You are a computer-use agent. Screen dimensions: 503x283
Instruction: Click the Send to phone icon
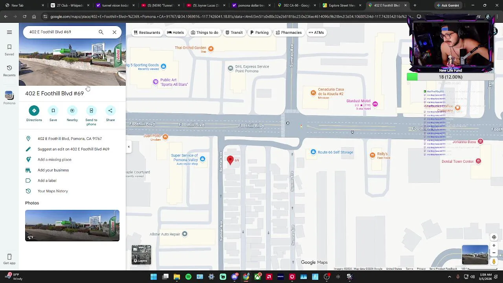point(91,110)
